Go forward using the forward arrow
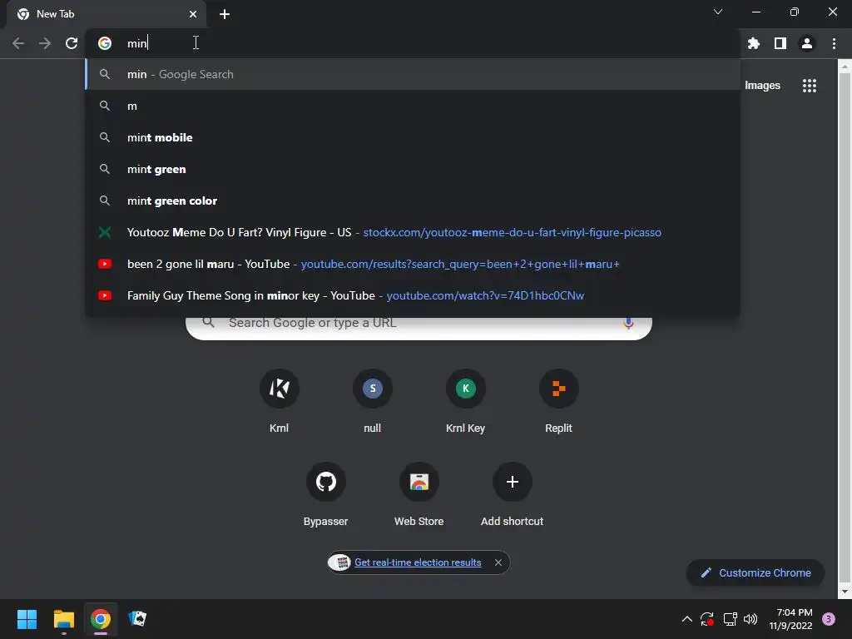The image size is (852, 639). click(x=45, y=43)
